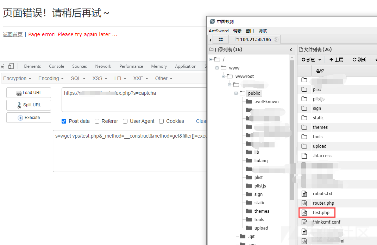The image size is (377, 245).
Task: Click the AntSword home grid icon tab
Action: coord(220,40)
